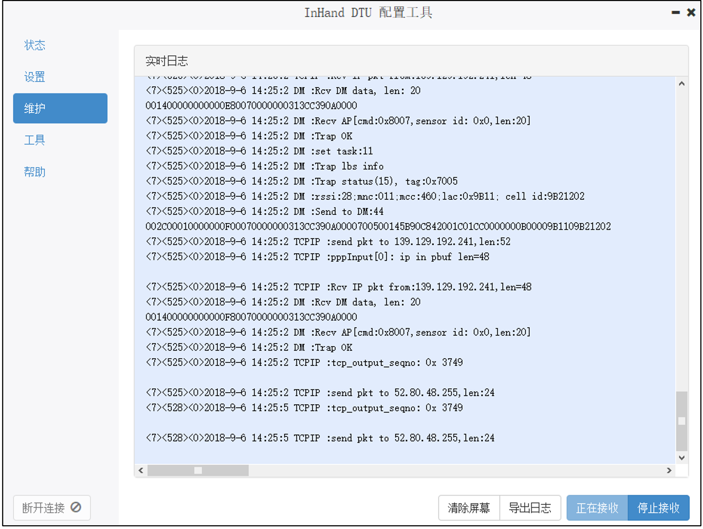The width and height of the screenshot is (703, 529).
Task: Minimize the InHand DTU window
Action: 676,13
